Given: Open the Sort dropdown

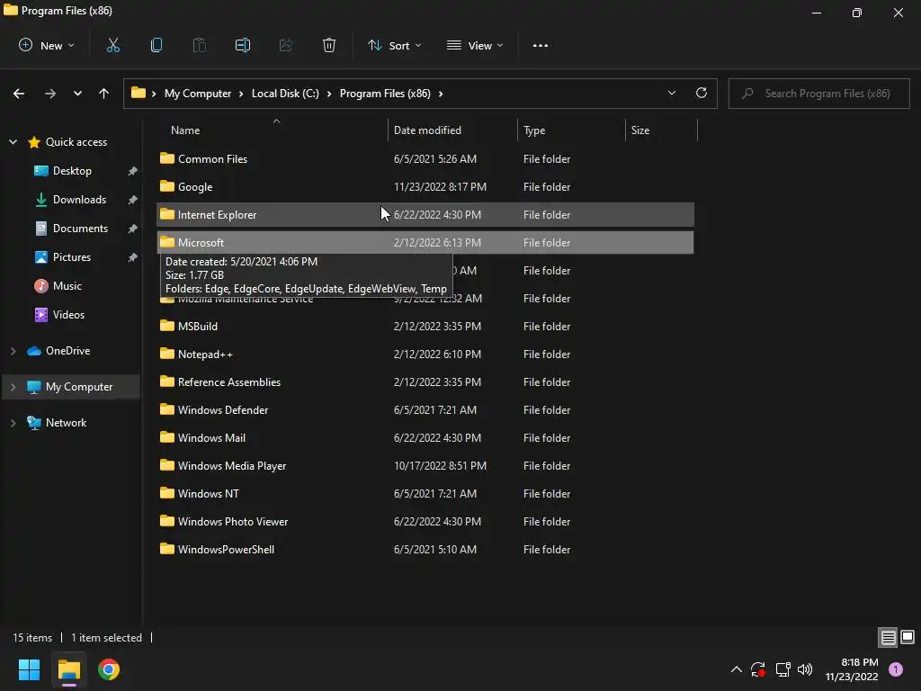Looking at the screenshot, I should click(x=394, y=45).
